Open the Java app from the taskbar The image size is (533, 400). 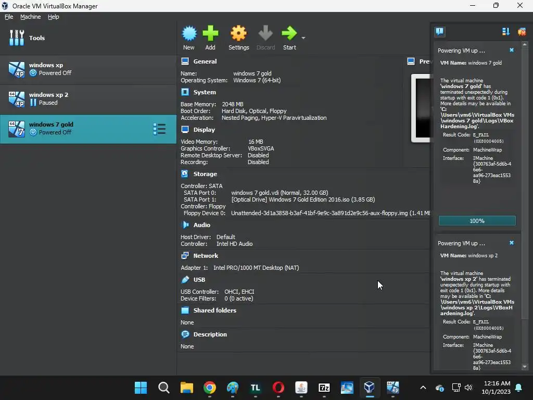[x=301, y=387]
